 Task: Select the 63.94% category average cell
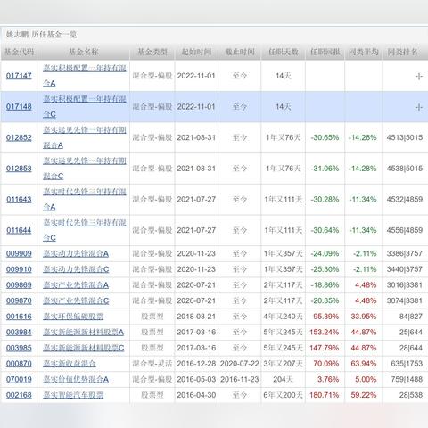tap(364, 364)
